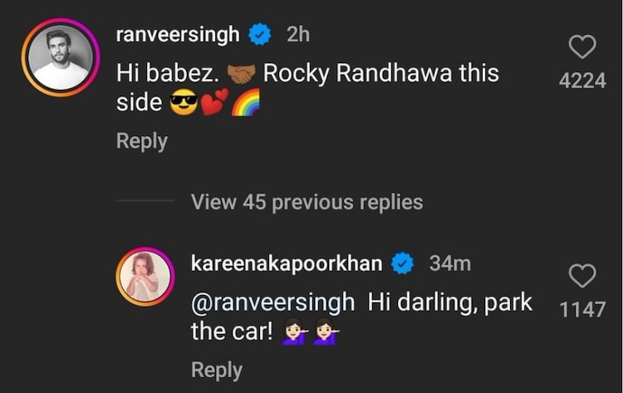Like ranveersingh's comment with the heart icon
The image size is (623, 393).
coord(581,47)
